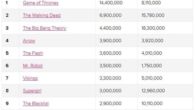Image resolution: width=196 pixels, height=110 pixels.
Task: Open The Flash link
Action: 33,53
